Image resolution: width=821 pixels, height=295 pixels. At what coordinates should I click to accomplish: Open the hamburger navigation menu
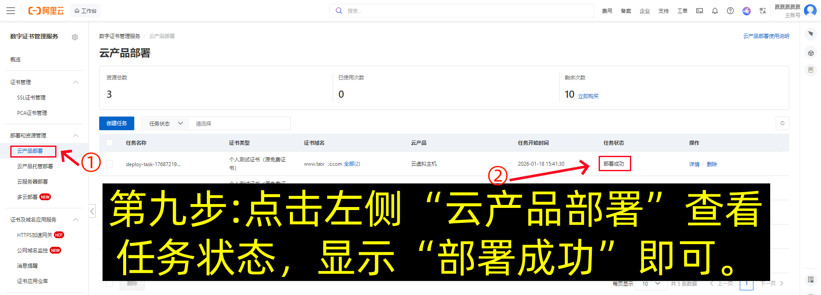coord(11,11)
